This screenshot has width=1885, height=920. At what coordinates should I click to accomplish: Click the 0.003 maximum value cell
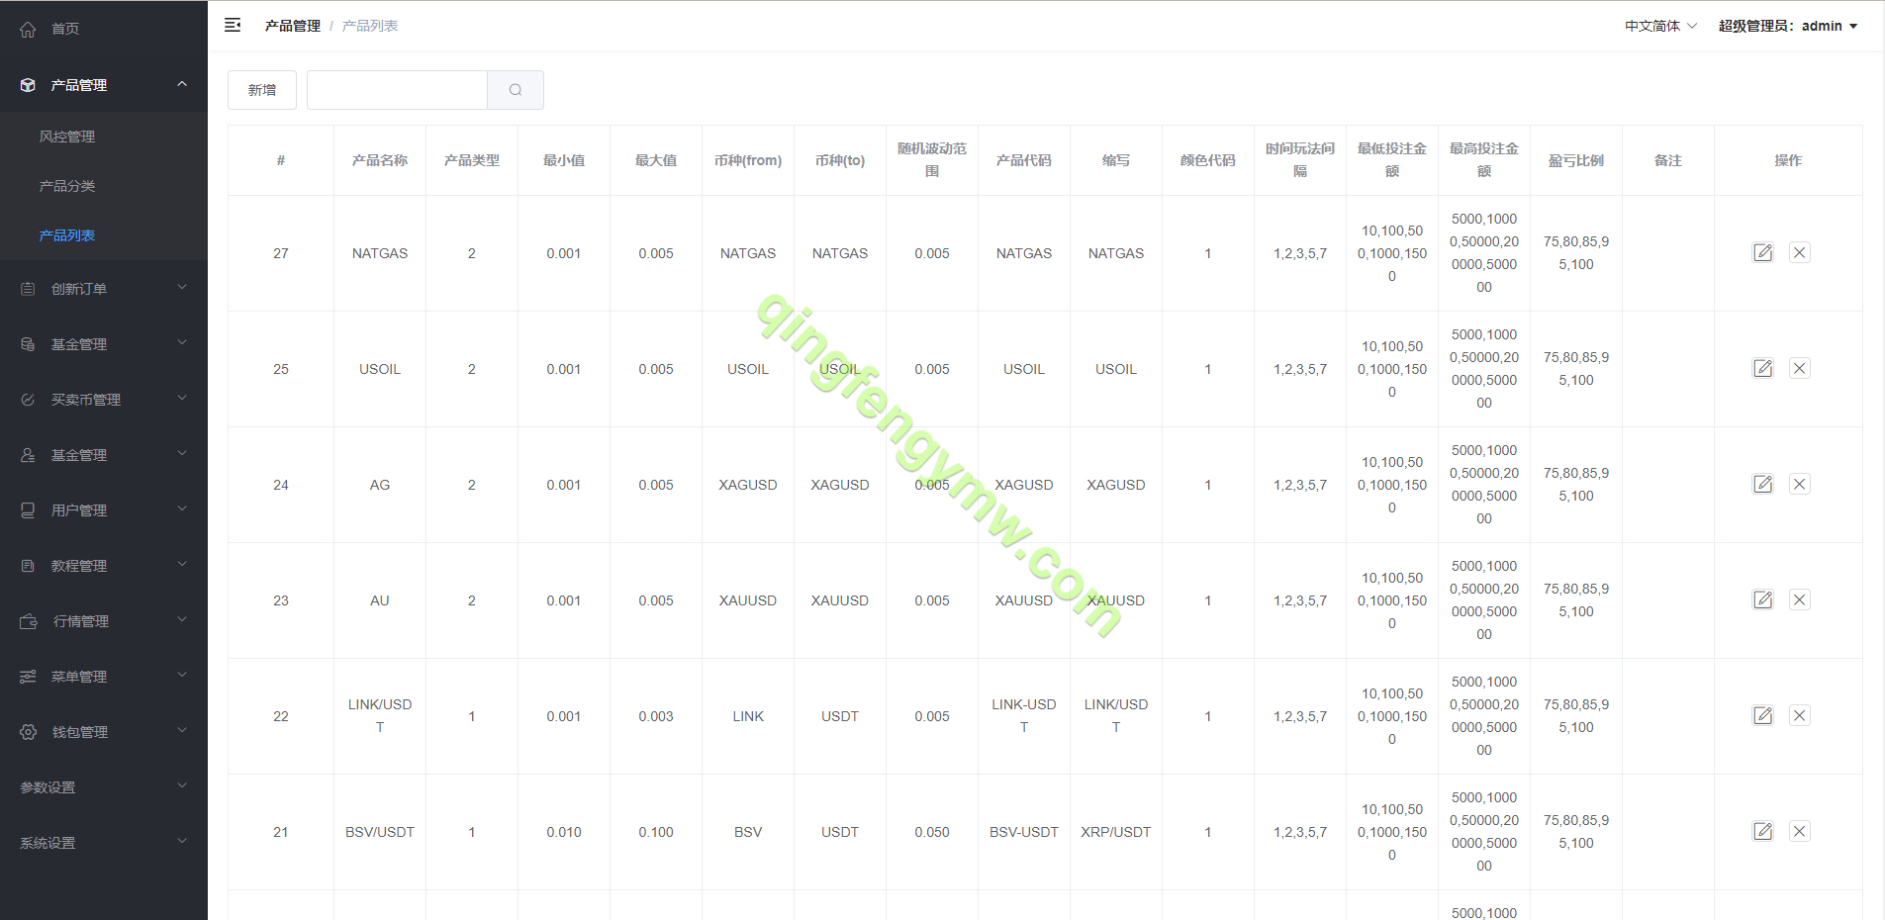[656, 716]
